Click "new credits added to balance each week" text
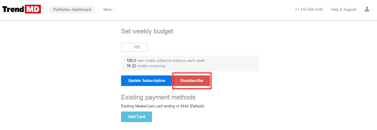 click(x=171, y=61)
